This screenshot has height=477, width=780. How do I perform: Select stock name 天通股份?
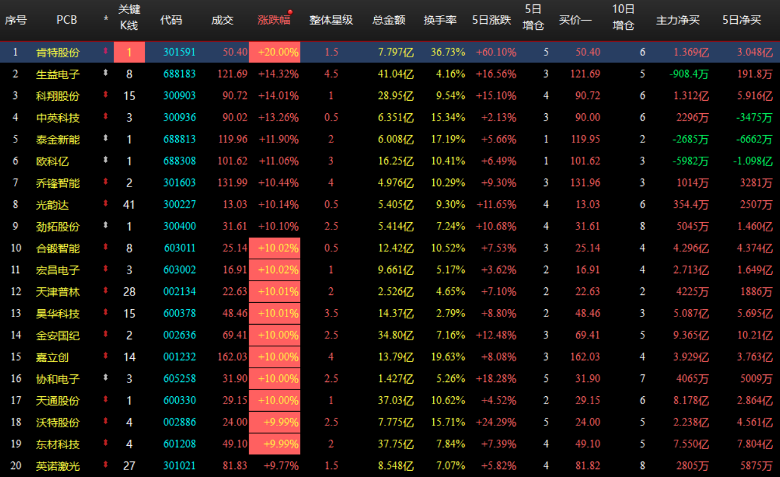pos(58,401)
